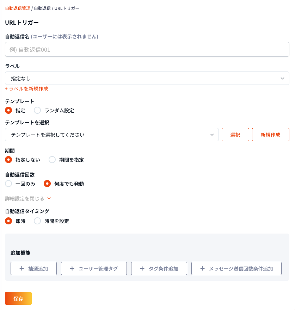Choose 時間を設定 timing option
Image resolution: width=295 pixels, height=310 pixels.
pyautogui.click(x=38, y=221)
